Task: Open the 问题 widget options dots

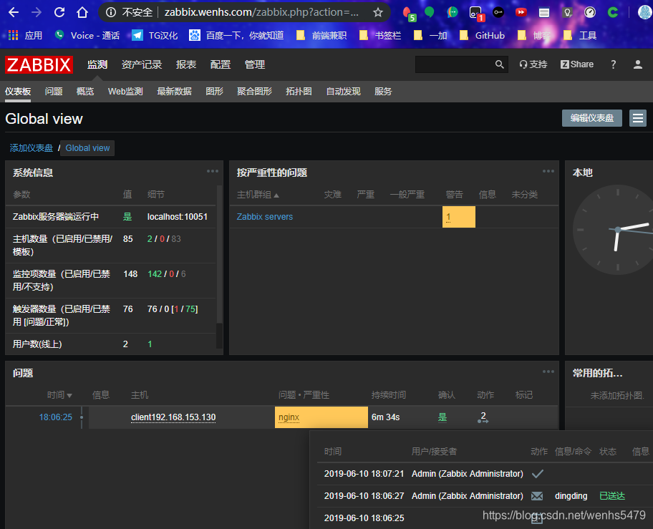Action: (548, 372)
